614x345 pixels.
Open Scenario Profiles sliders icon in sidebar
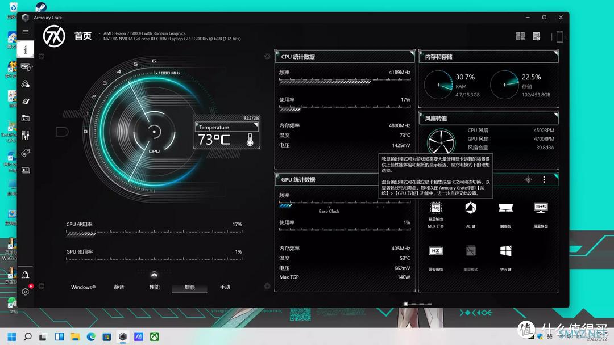click(x=26, y=135)
